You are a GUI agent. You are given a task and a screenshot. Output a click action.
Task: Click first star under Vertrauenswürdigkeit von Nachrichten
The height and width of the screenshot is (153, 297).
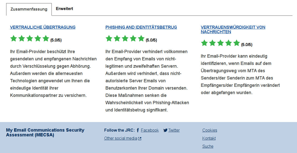pos(204,43)
